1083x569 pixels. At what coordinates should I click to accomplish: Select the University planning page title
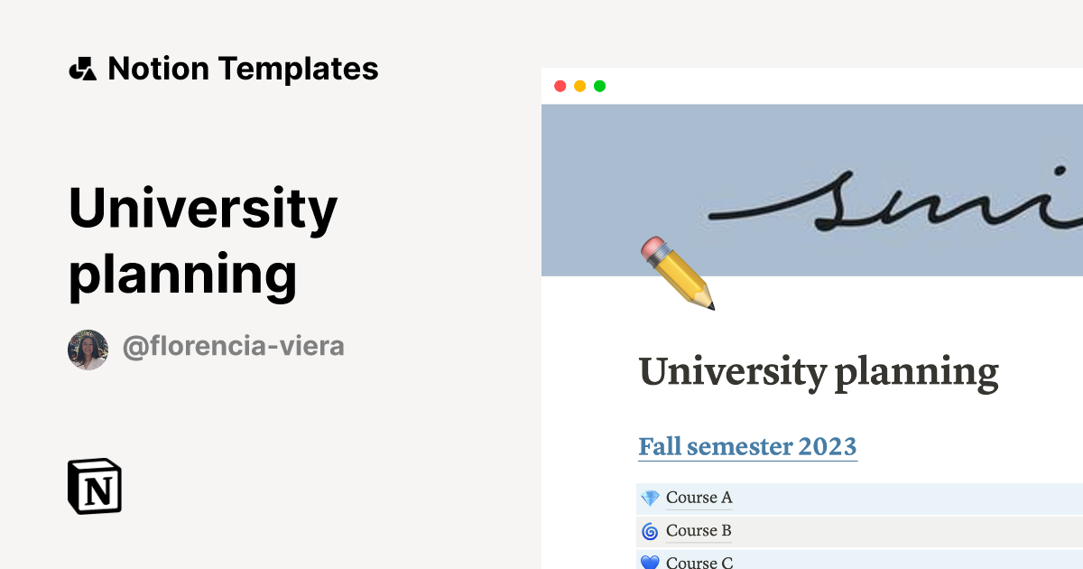819,370
